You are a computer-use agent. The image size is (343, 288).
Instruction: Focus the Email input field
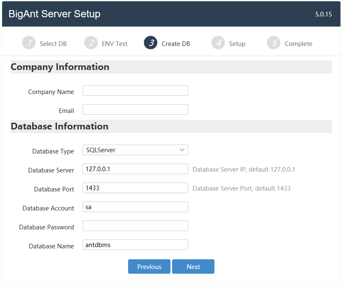[x=135, y=110]
